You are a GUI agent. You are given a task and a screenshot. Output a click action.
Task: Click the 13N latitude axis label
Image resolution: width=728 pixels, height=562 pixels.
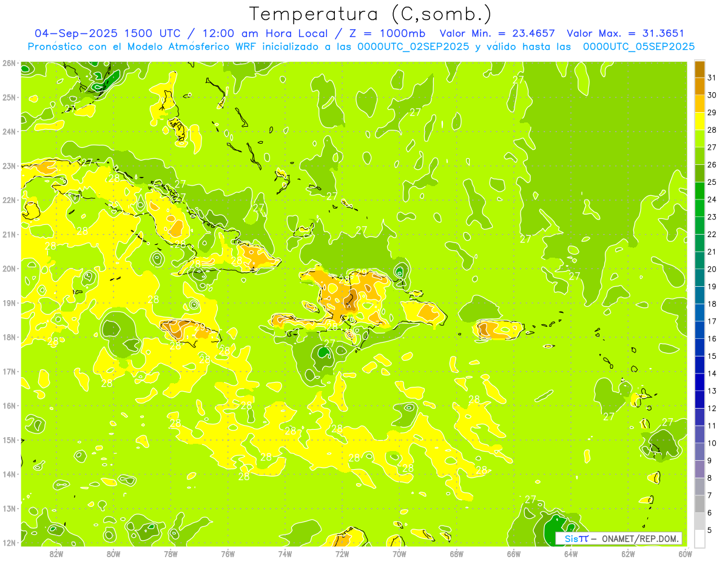click(9, 509)
